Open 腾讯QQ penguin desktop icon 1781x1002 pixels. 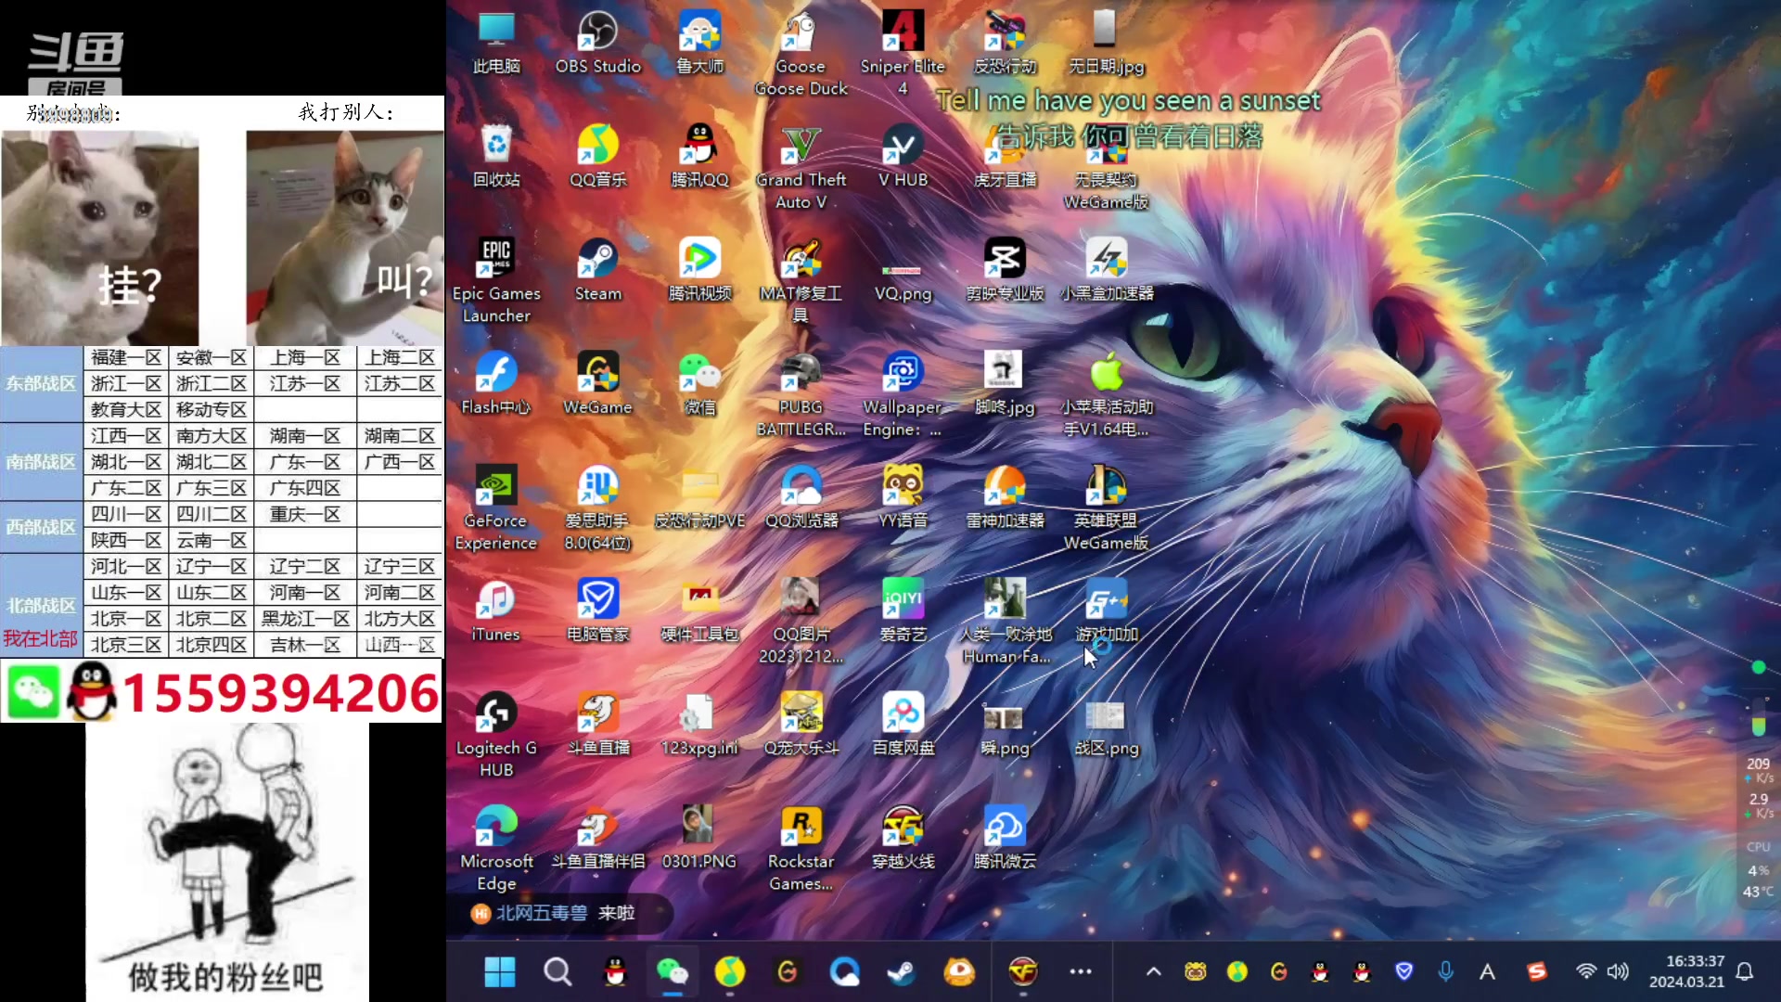(700, 156)
